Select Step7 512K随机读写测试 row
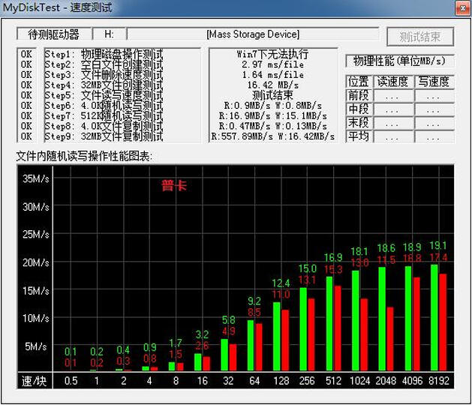This screenshot has height=405, width=472. pyautogui.click(x=104, y=115)
